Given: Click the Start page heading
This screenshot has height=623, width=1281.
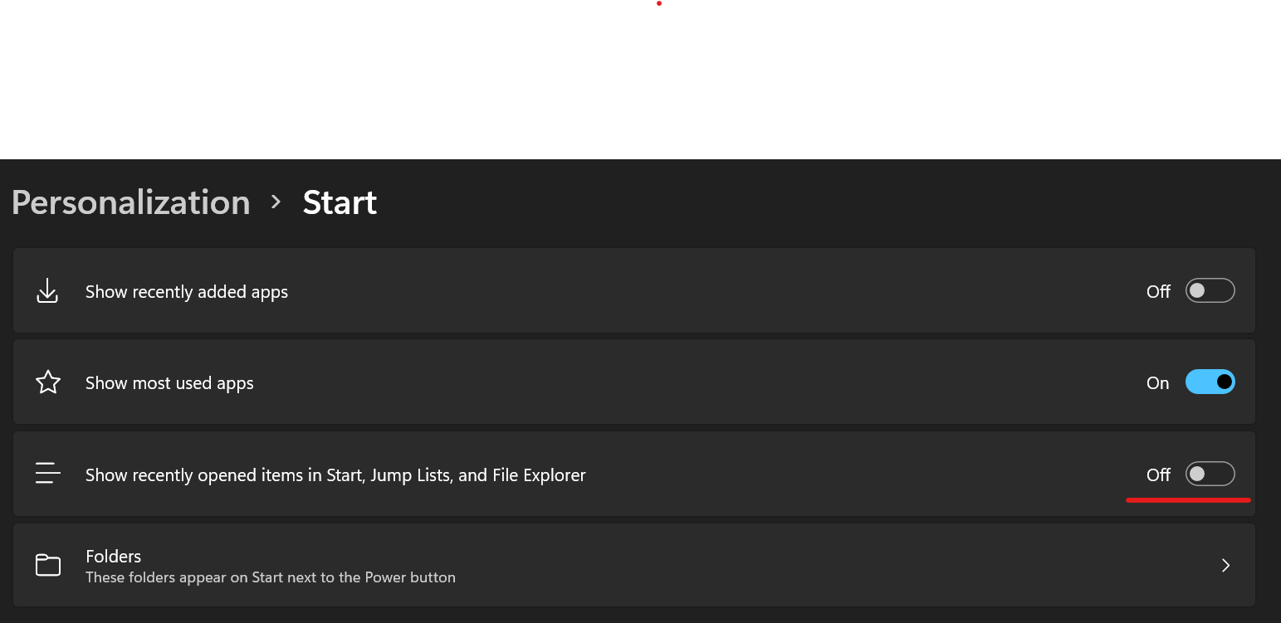Looking at the screenshot, I should click(340, 202).
